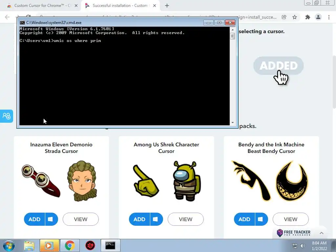The image size is (336, 252).
Task: Open the volume speaker tray icon
Action: [303, 246]
